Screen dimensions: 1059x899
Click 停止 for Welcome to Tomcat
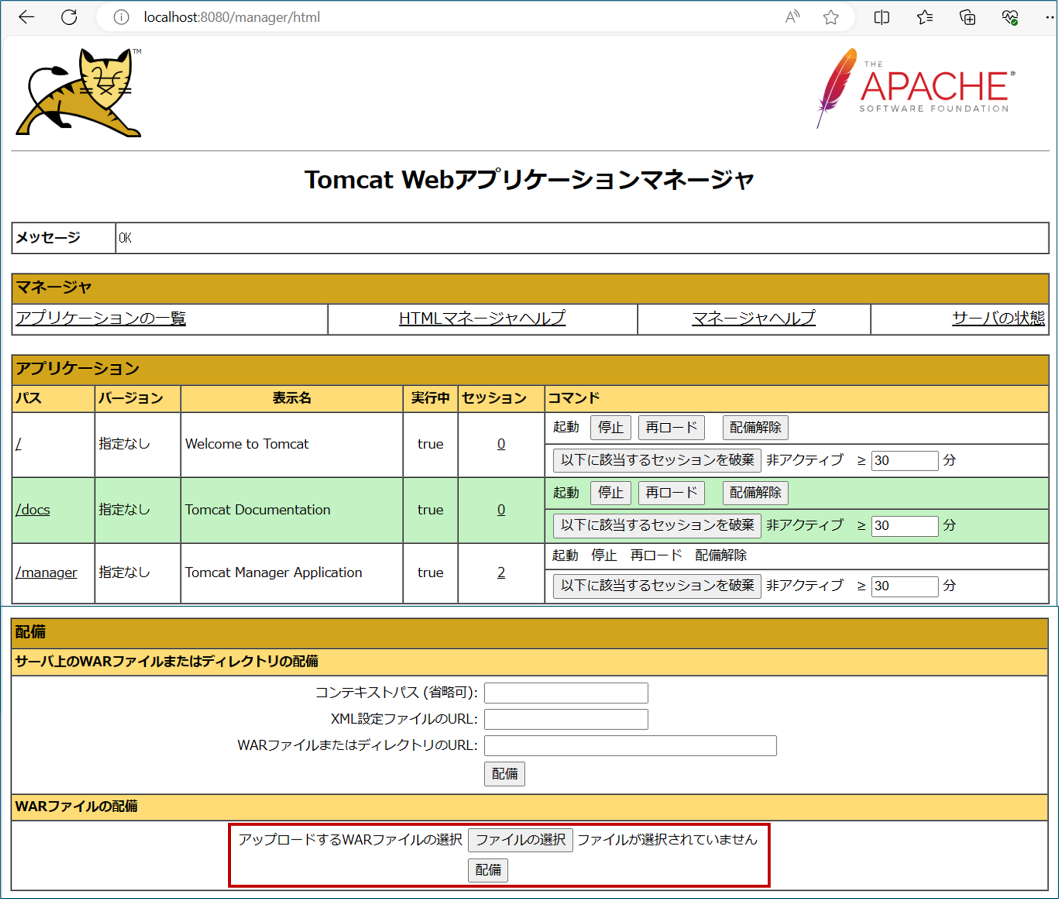click(611, 428)
